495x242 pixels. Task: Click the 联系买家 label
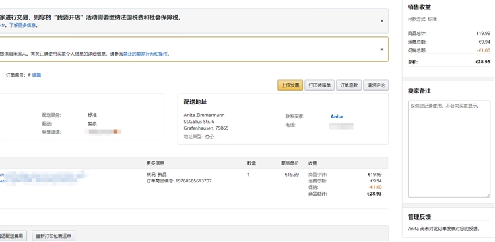click(295, 116)
